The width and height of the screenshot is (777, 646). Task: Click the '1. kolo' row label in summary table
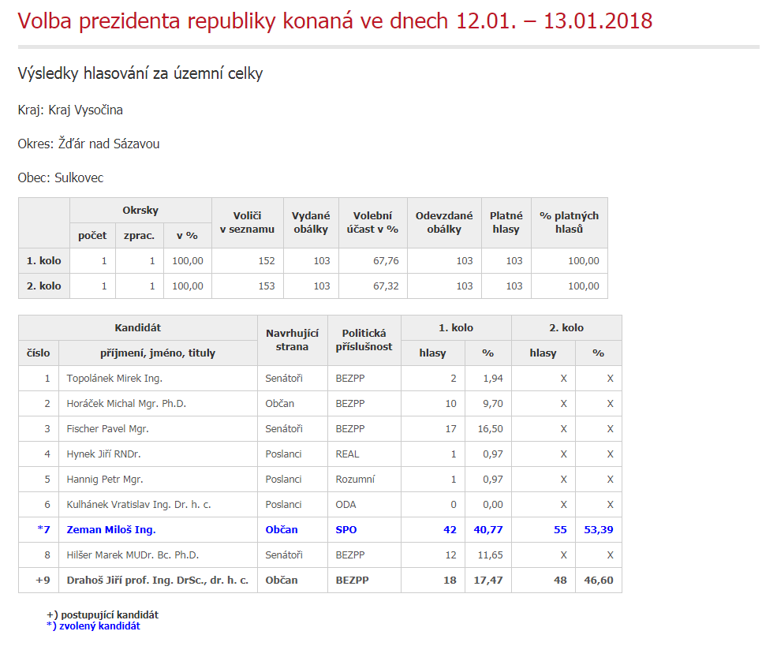[x=44, y=260]
